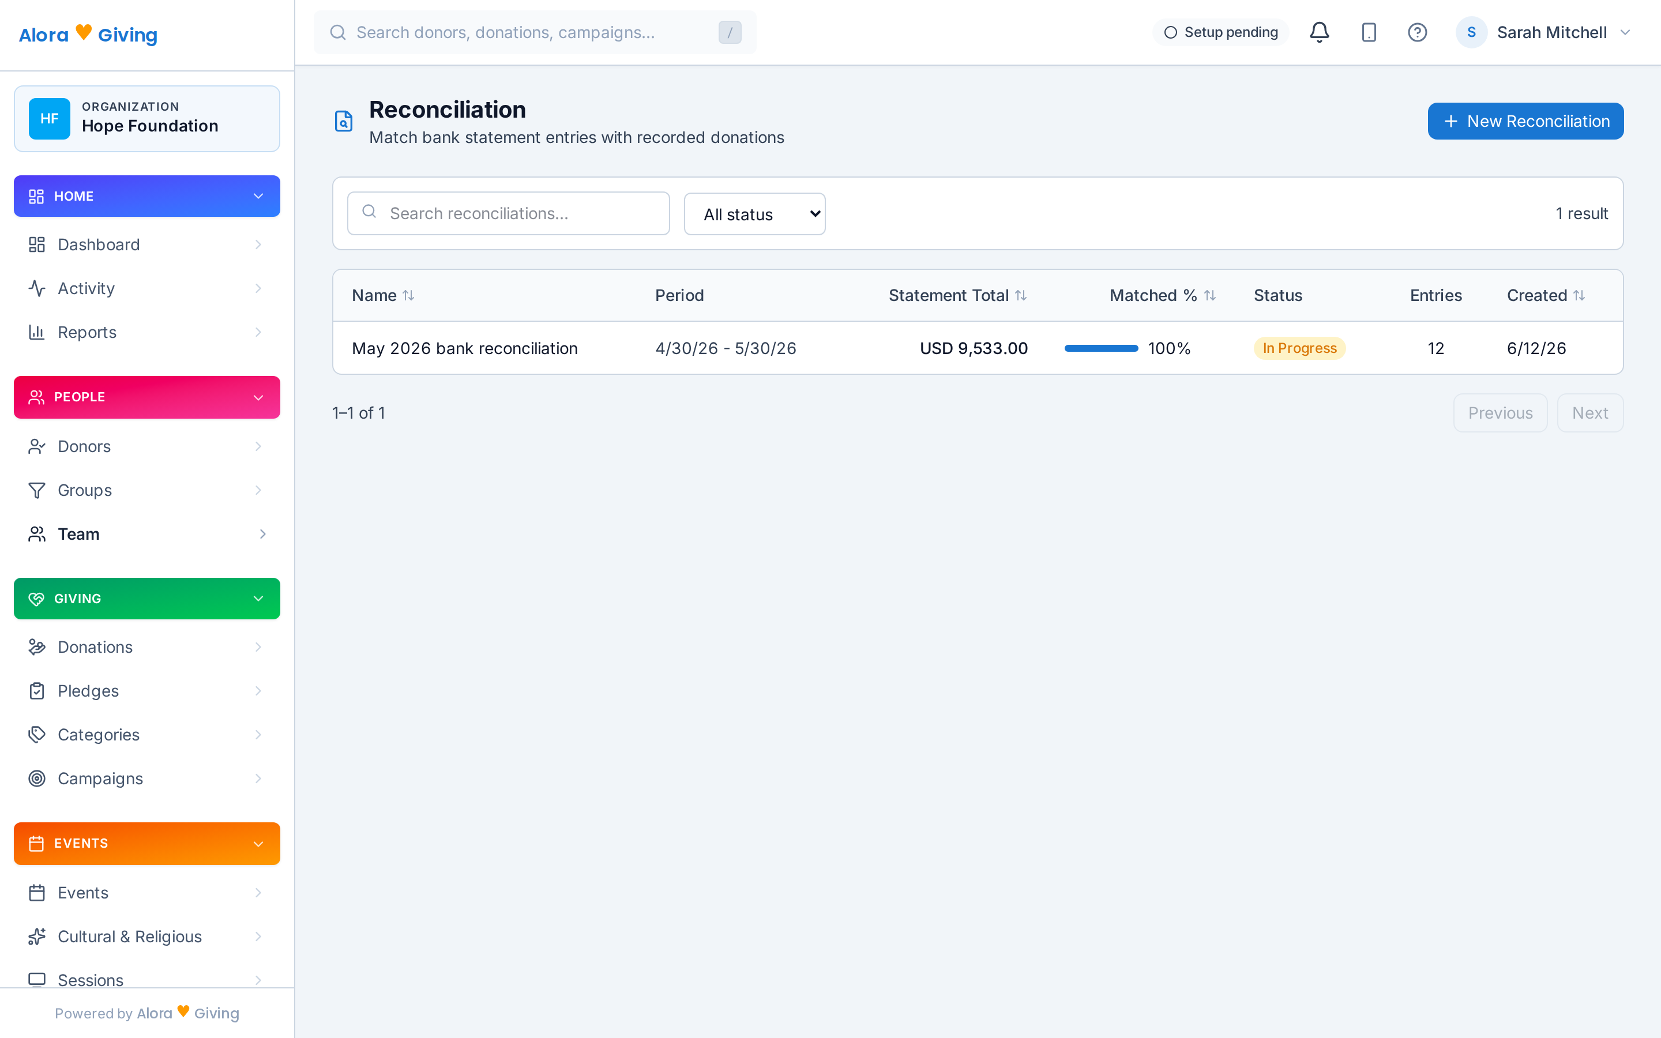Open the help question mark icon
Screen dimensions: 1661x1038
1418,32
